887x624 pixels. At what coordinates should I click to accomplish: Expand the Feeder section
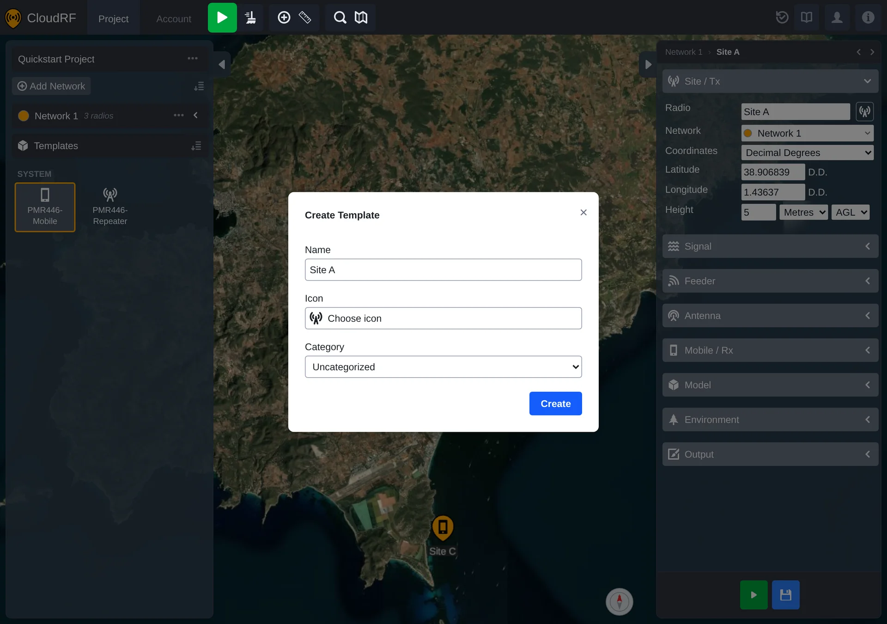770,281
